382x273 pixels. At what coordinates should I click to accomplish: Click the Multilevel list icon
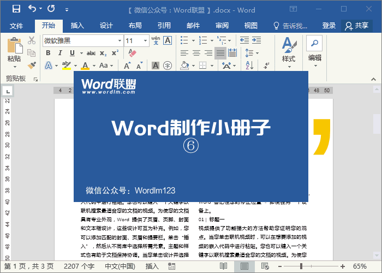221,40
